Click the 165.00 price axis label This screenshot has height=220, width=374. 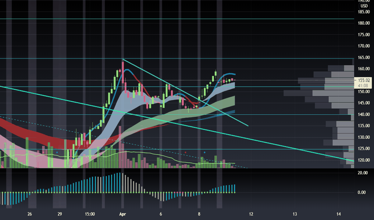point(364,57)
